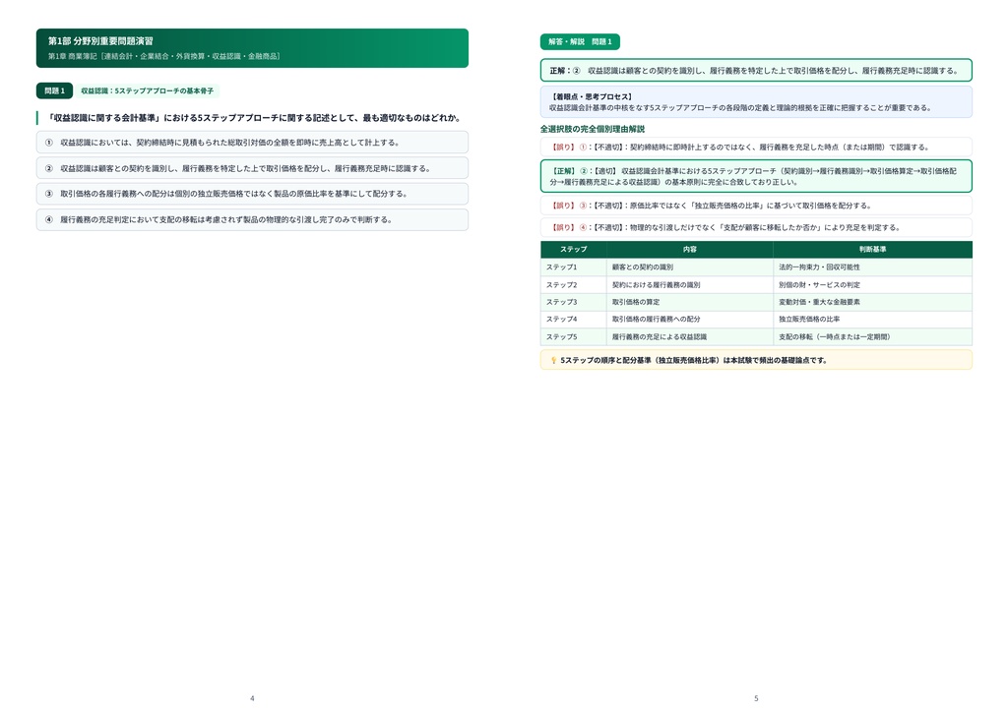The image size is (1008, 712).
Task: Click the ステップ2 cell
Action: coord(574,284)
